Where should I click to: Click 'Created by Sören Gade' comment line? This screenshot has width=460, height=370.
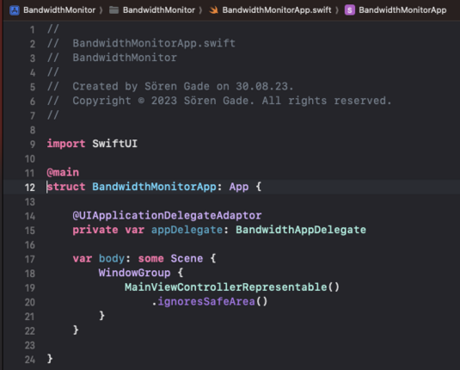(x=170, y=86)
